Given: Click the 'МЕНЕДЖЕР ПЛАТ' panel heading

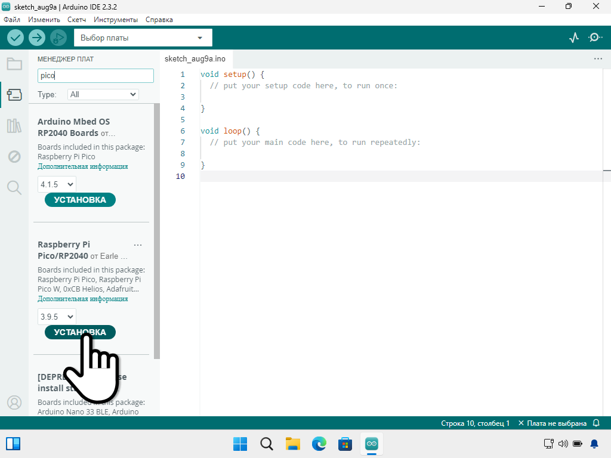Looking at the screenshot, I should pos(66,59).
